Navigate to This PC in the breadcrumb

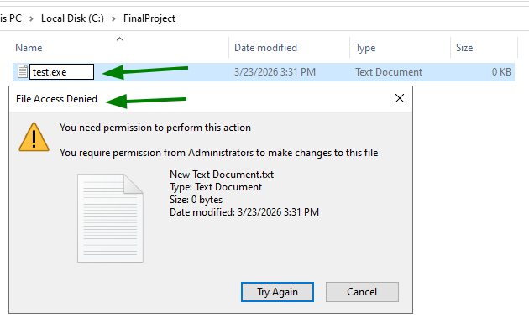point(11,18)
